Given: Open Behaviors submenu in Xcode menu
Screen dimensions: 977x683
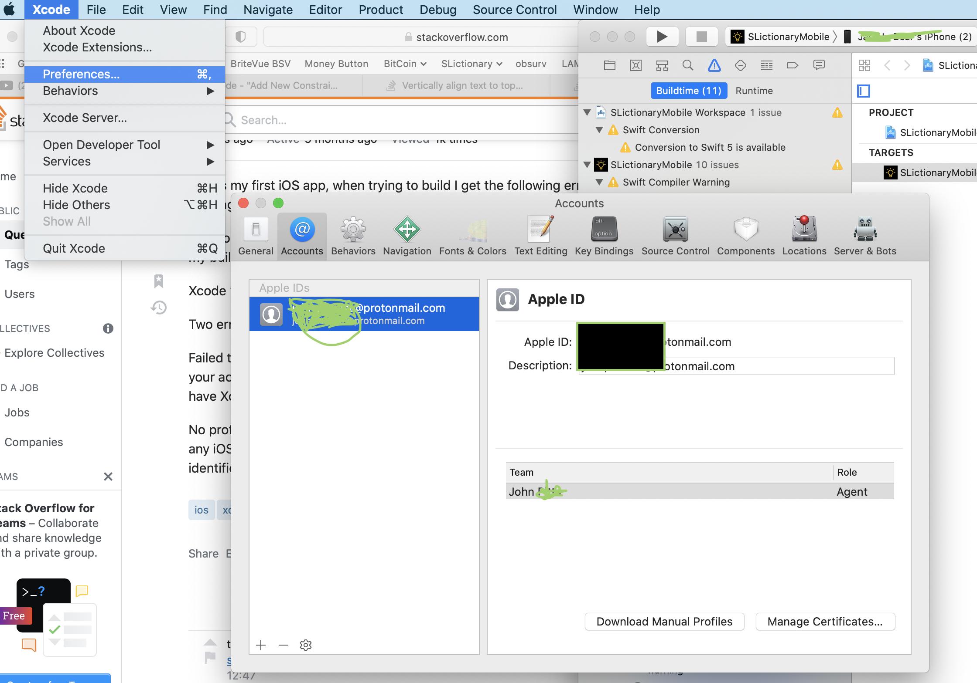Looking at the screenshot, I should 125,91.
